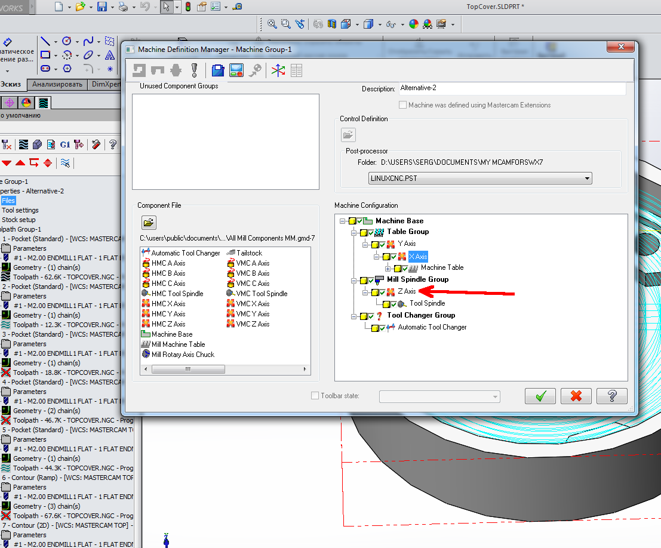Click the help question mark in operations toolbar
Viewport: 661px width, 548px height.
(113, 144)
